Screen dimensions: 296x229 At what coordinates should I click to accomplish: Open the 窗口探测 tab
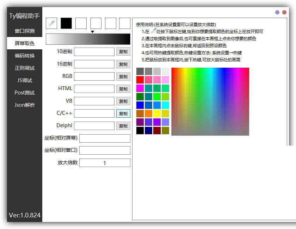(x=25, y=31)
